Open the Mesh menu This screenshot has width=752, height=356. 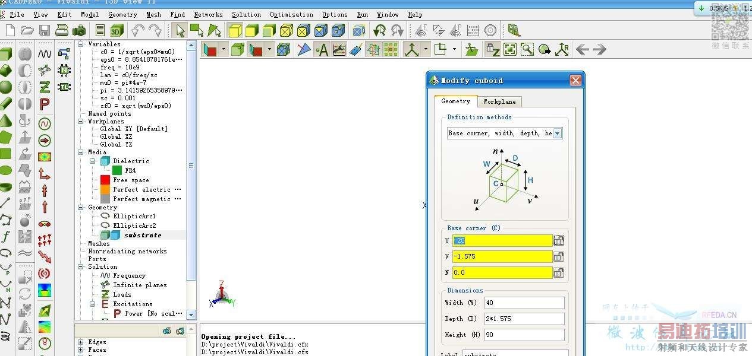tap(153, 14)
